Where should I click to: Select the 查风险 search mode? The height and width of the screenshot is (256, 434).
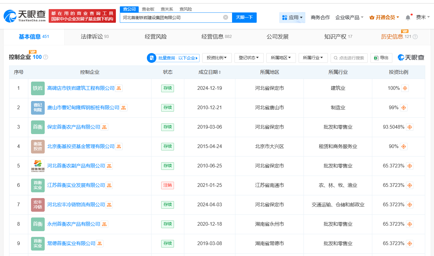pos(186,9)
